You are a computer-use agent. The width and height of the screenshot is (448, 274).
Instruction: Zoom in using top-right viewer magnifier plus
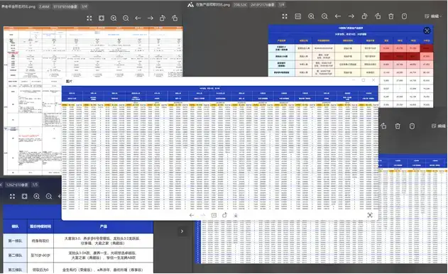(311, 16)
